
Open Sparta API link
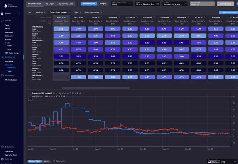tap(9, 151)
